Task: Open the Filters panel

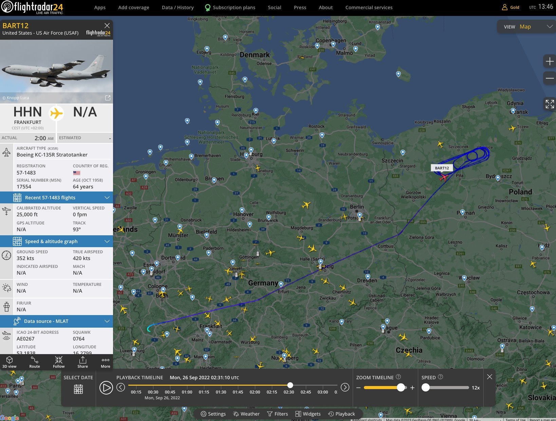Action: (x=277, y=414)
